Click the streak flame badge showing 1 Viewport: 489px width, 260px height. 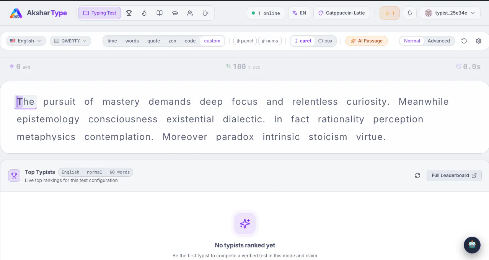pyautogui.click(x=390, y=13)
